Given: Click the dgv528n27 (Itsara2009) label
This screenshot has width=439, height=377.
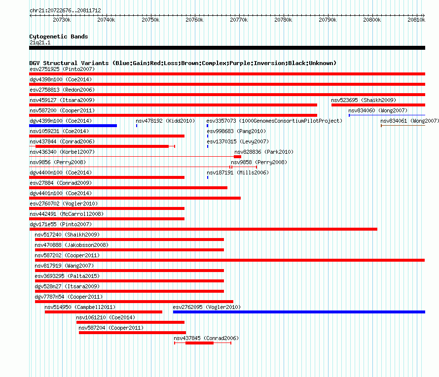Looking at the screenshot, I should (67, 286).
